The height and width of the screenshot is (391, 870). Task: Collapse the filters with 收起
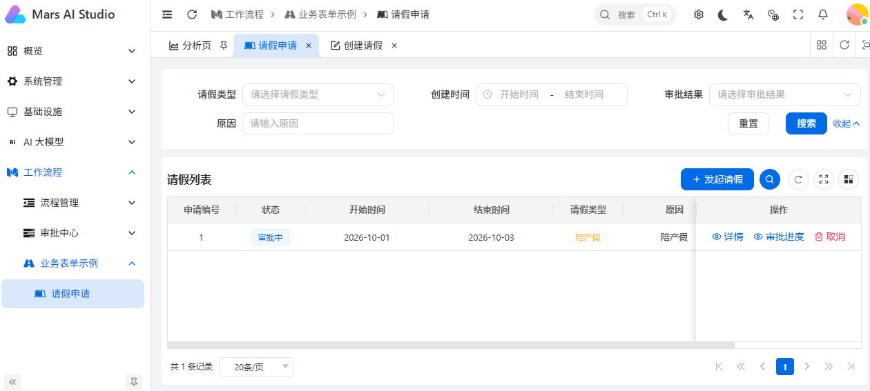(847, 123)
